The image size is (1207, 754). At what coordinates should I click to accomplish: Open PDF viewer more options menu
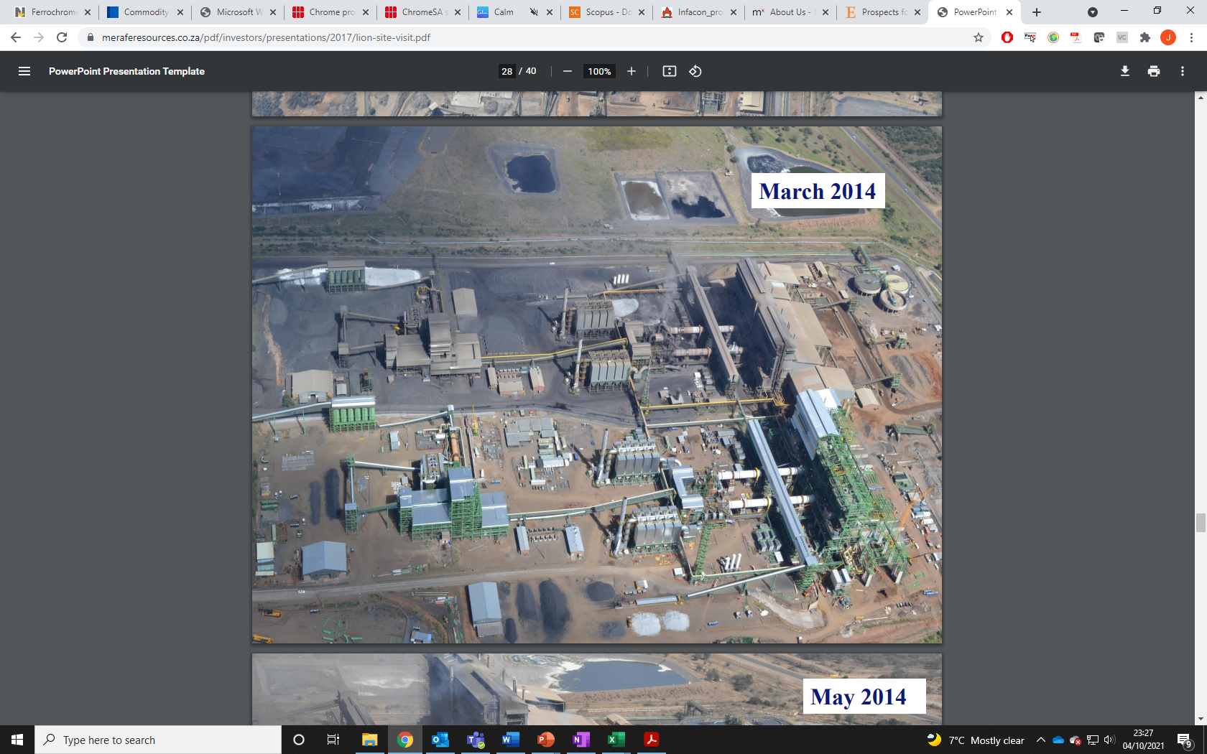(x=1183, y=71)
